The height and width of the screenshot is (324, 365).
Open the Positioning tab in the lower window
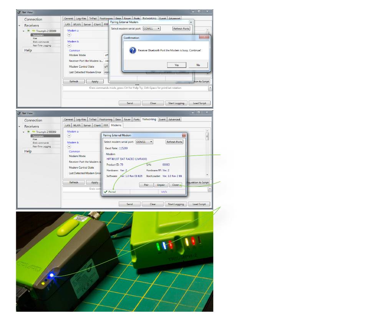coord(106,119)
